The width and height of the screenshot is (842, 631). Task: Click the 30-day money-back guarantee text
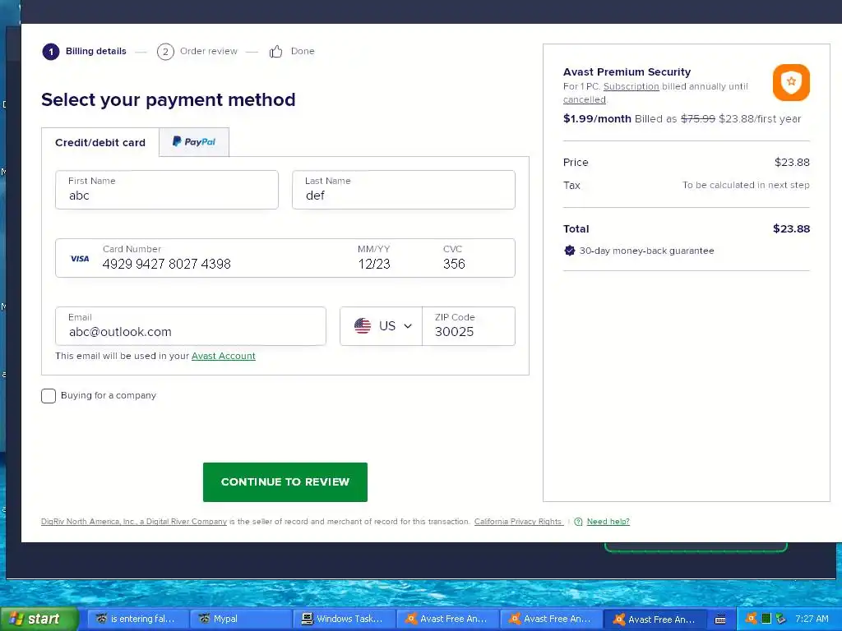pyautogui.click(x=646, y=251)
